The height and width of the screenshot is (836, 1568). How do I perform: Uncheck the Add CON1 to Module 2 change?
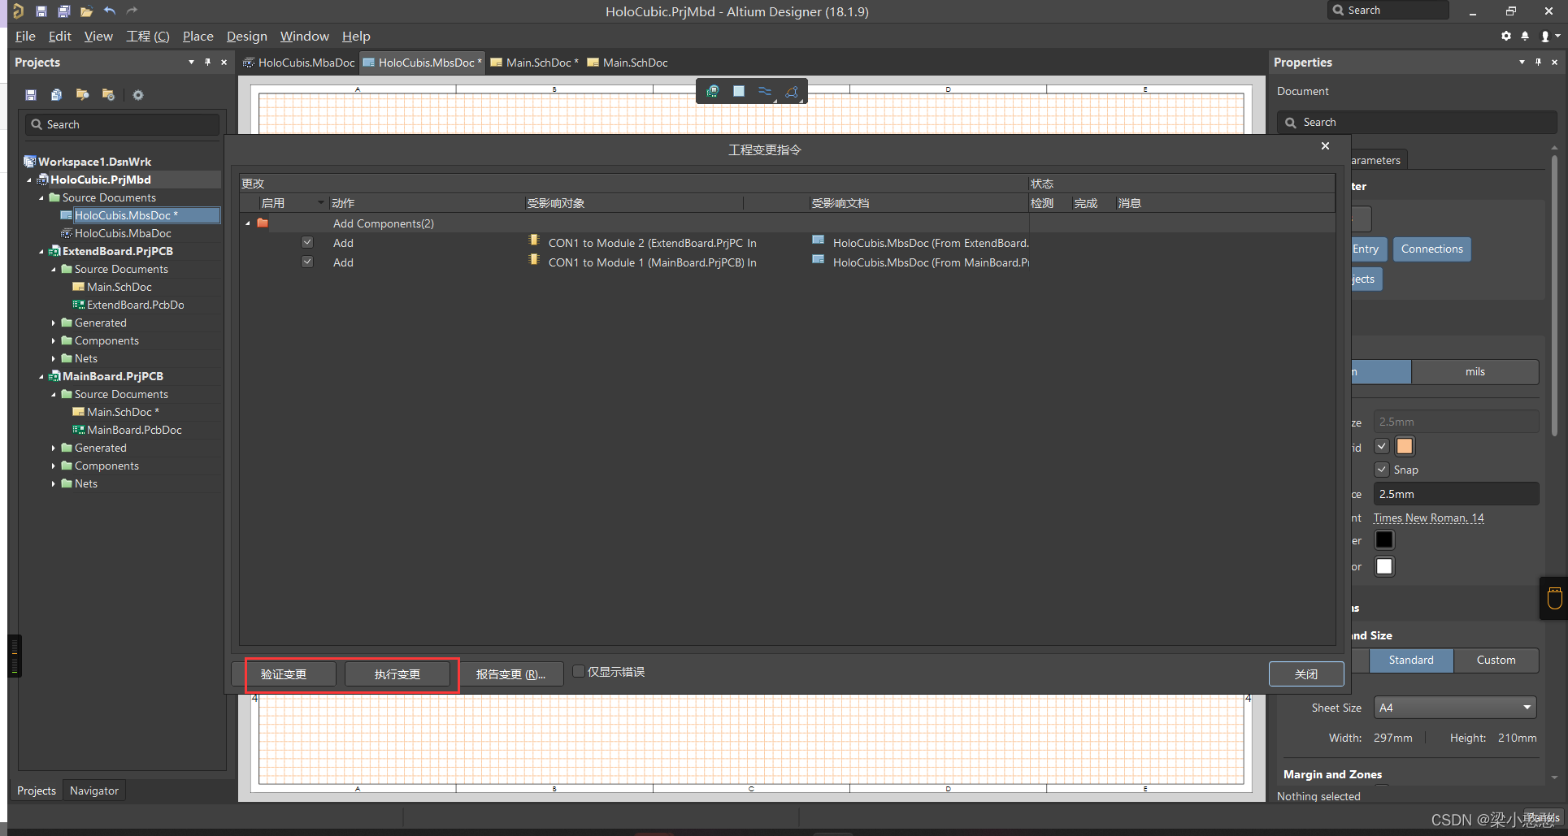tap(307, 242)
